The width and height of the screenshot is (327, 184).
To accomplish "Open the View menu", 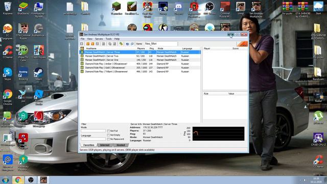I will (90, 39).
